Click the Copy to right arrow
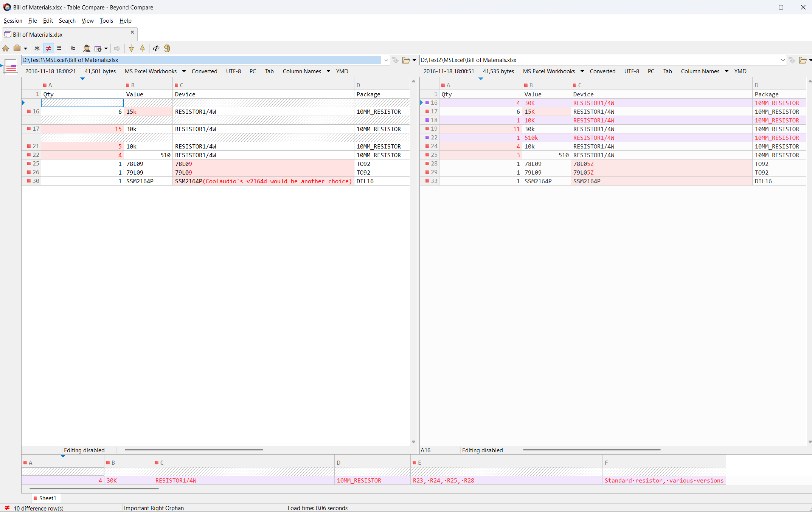The height and width of the screenshot is (512, 812). (117, 48)
